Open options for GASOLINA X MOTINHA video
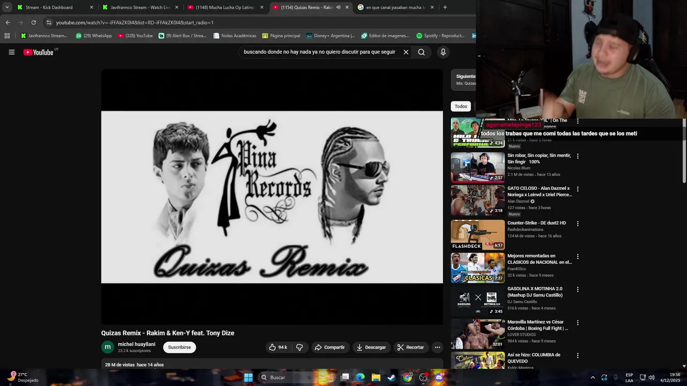 (x=578, y=289)
